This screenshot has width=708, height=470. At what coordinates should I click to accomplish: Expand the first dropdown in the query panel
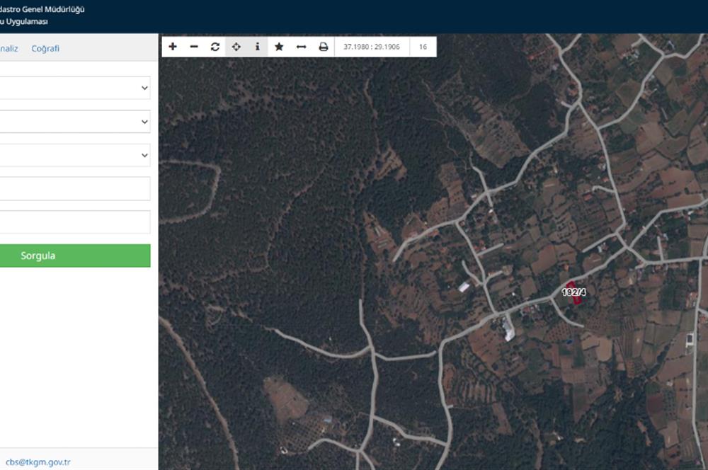(x=75, y=88)
